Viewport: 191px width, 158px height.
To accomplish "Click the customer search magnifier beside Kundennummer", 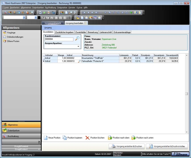I will [77, 39].
